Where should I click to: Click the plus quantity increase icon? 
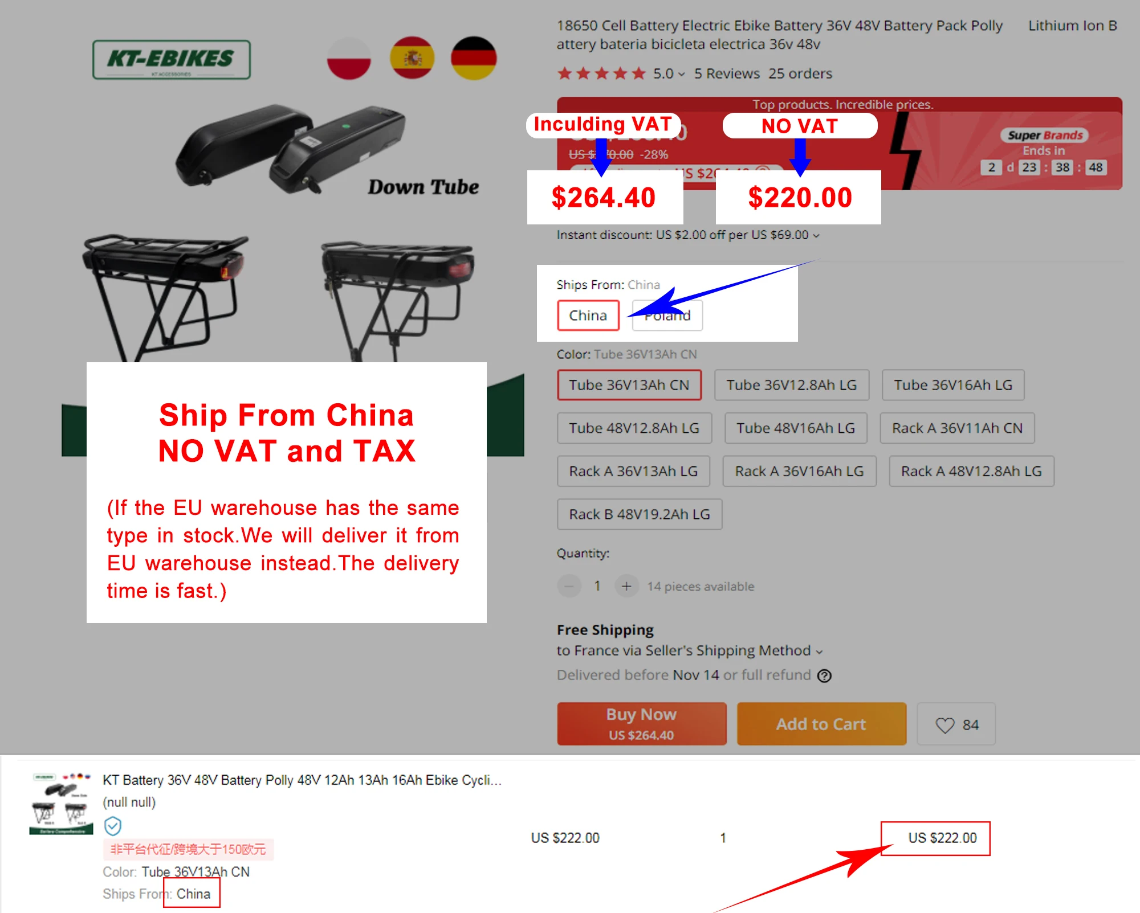tap(626, 586)
